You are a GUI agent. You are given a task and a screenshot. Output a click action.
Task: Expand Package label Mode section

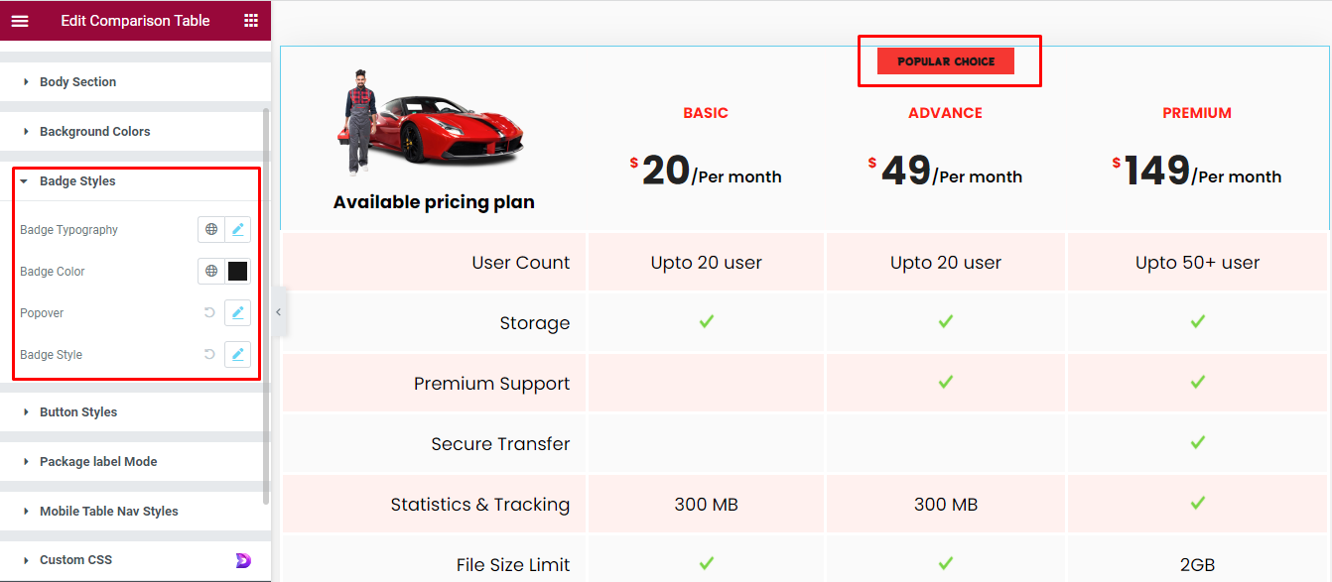[x=97, y=462]
